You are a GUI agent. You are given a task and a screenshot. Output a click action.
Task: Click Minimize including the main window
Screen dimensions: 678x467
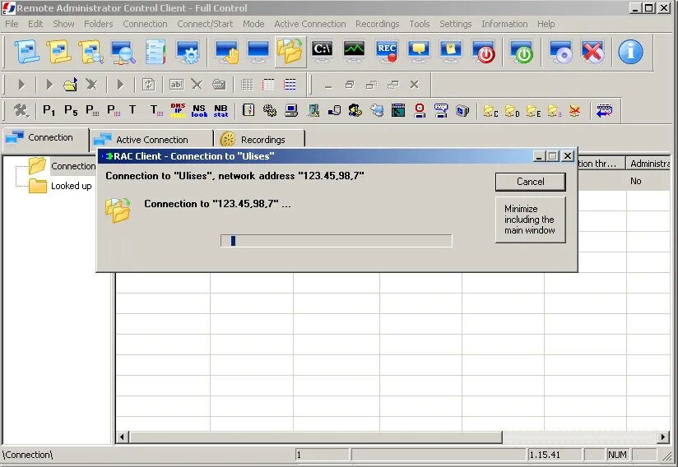coord(530,220)
